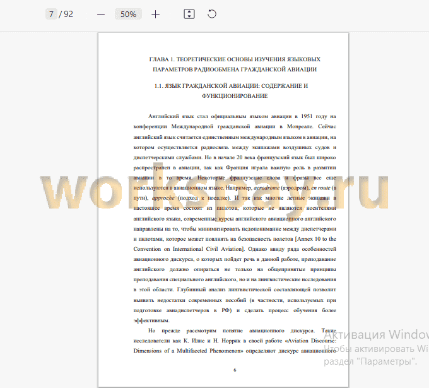This screenshot has width=429, height=388.
Task: Click the italic word 'approche' in the text
Action: [x=163, y=198]
